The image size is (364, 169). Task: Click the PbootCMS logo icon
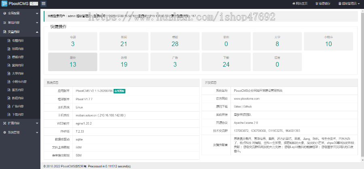click(x=4, y=4)
